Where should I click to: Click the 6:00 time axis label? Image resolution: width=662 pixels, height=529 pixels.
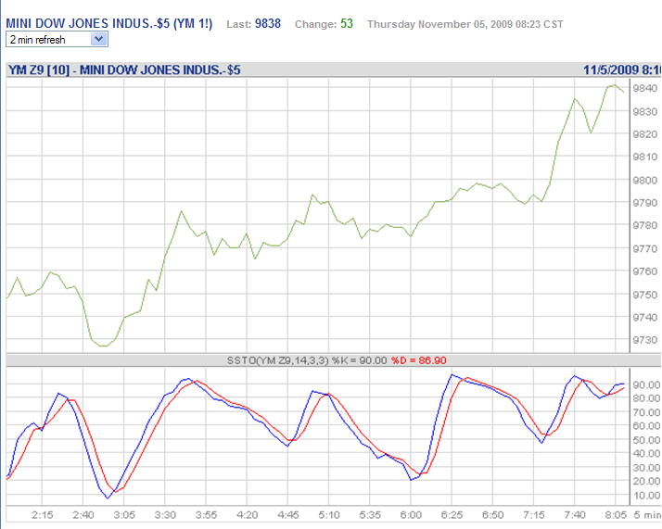click(x=411, y=515)
